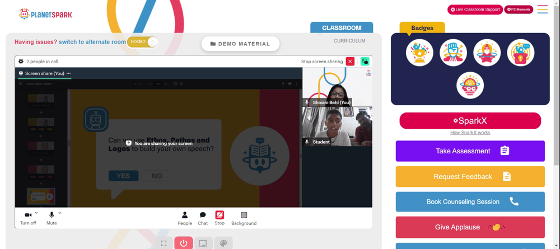
Task: Click the PDF zoom out minus button
Action: pos(150,84)
